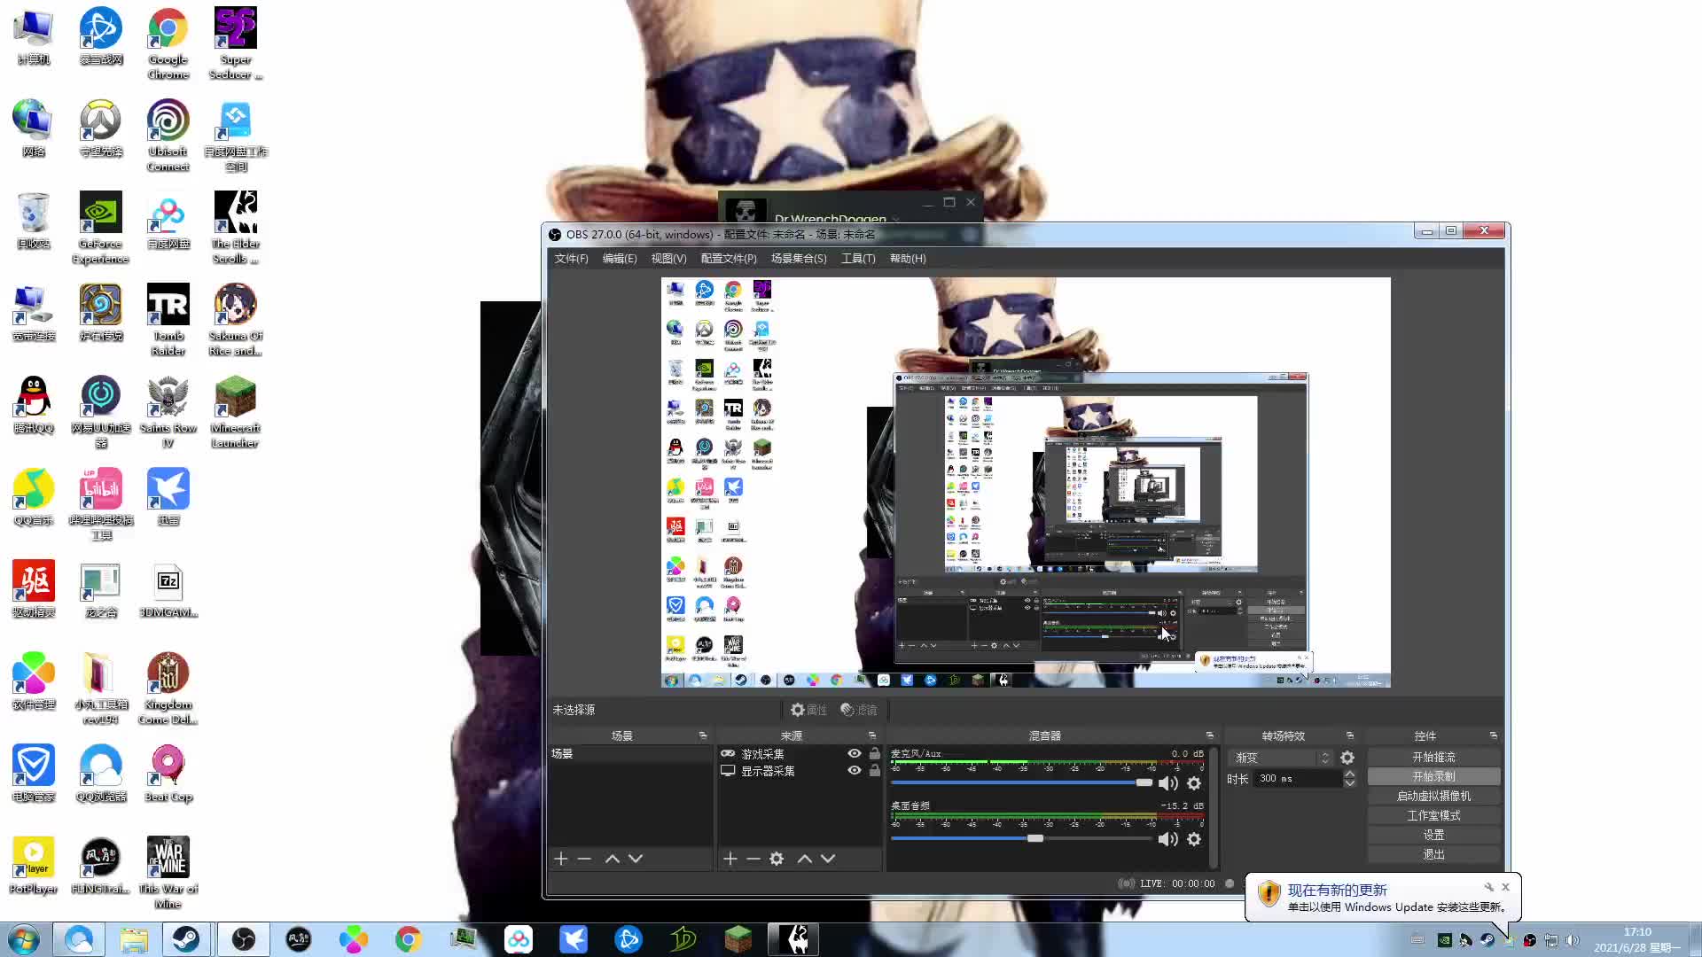This screenshot has height=957, width=1702.
Task: Toggle visibility of 游戏采集 source
Action: pos(854,754)
